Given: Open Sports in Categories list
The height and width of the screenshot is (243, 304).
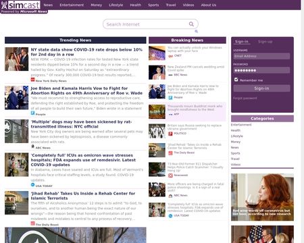Looking at the screenshot, I should [235, 153].
